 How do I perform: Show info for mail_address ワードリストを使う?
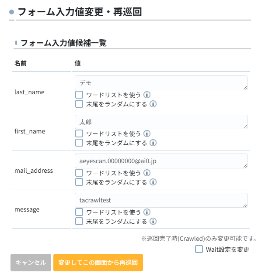point(147,173)
